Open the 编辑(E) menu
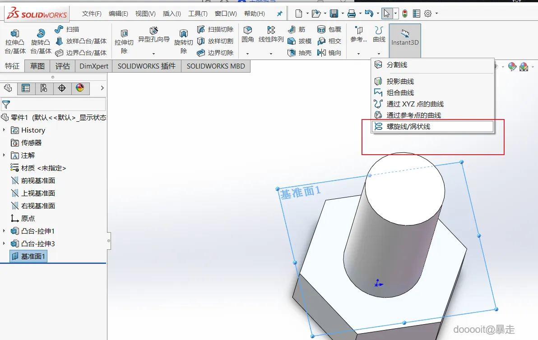The width and height of the screenshot is (538, 340). tap(118, 14)
